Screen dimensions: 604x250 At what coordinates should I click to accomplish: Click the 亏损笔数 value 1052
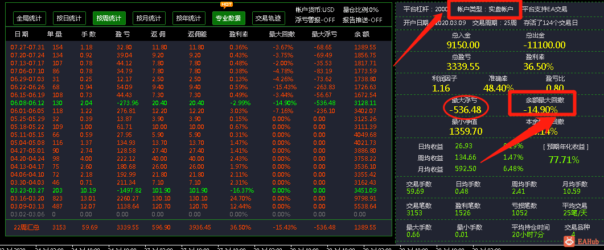click(520, 213)
